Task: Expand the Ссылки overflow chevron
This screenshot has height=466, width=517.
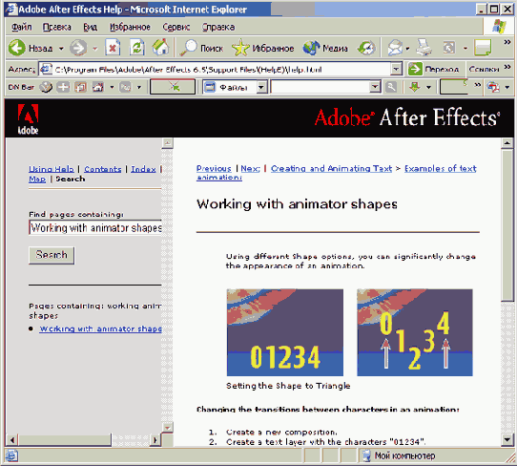Action: 507,67
